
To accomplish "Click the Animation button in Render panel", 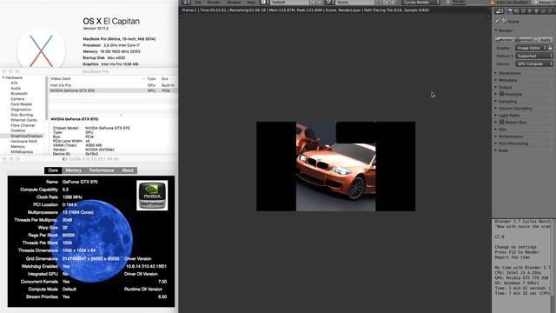I will tap(523, 39).
